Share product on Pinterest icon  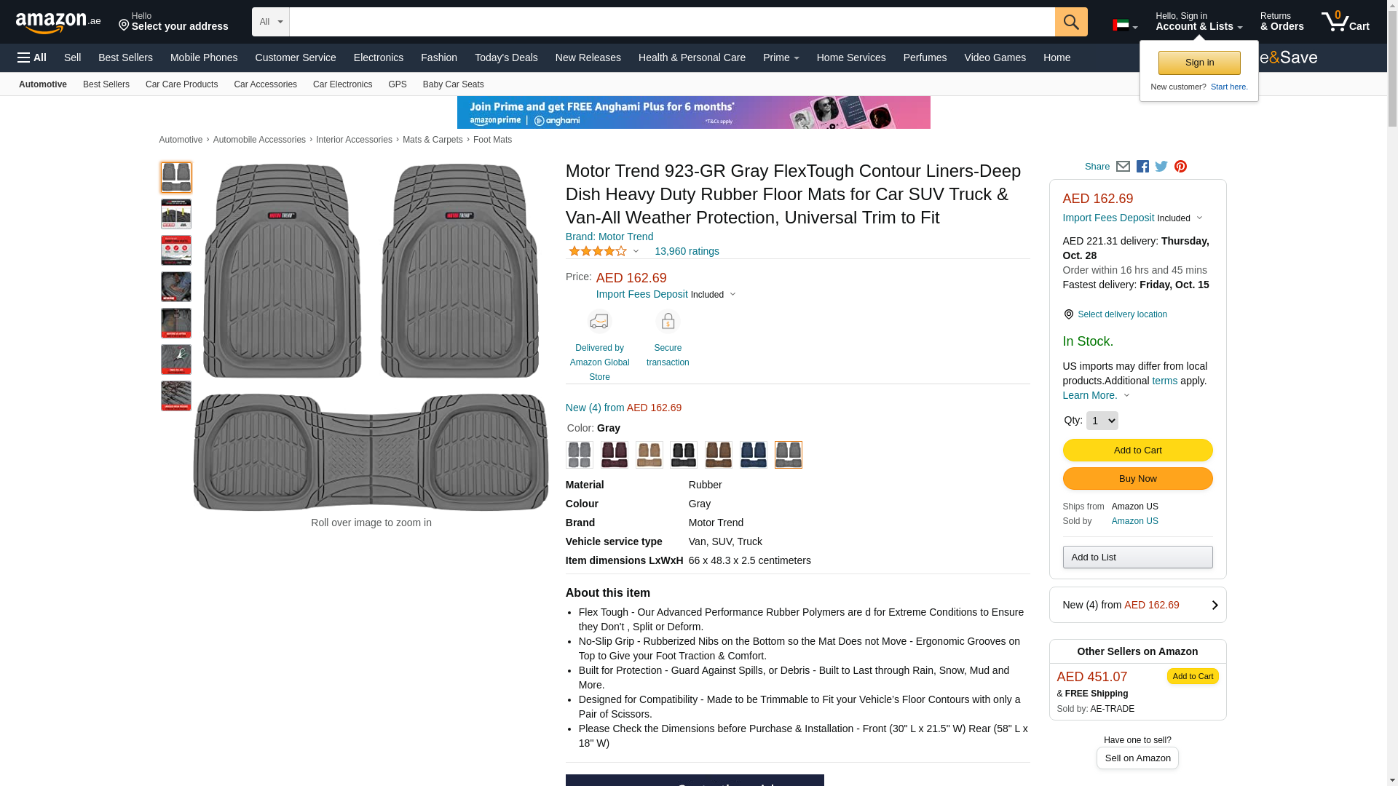(x=1180, y=167)
